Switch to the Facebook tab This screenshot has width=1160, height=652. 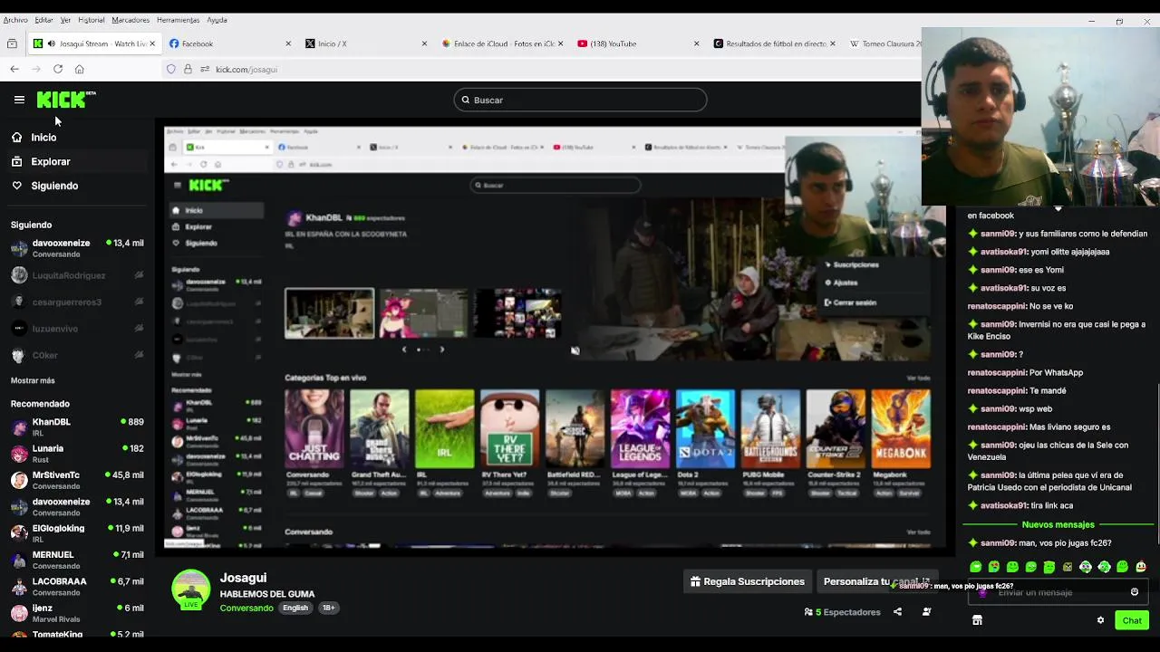[x=230, y=43]
